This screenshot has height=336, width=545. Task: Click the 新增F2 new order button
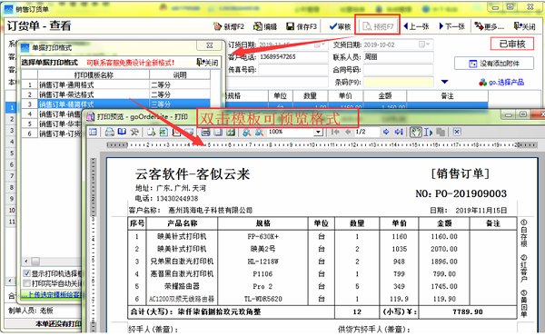(x=229, y=26)
